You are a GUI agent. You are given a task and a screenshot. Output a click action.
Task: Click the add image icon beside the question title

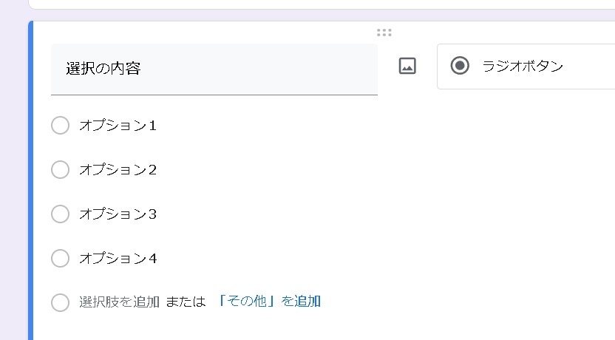(x=407, y=66)
